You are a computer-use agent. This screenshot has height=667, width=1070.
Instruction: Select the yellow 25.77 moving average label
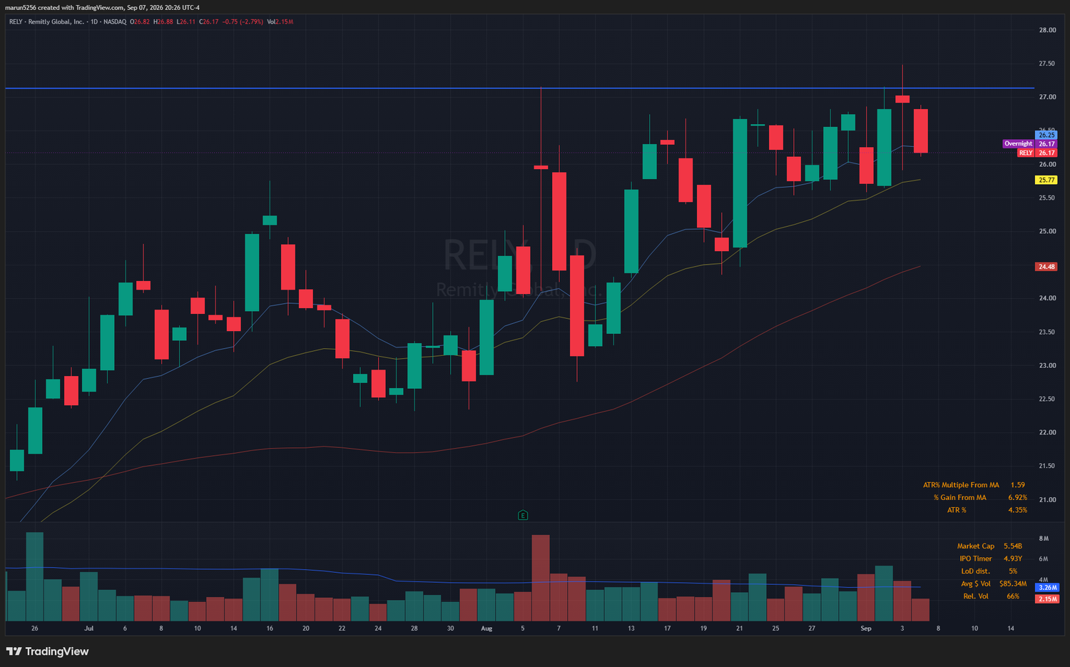(1046, 180)
